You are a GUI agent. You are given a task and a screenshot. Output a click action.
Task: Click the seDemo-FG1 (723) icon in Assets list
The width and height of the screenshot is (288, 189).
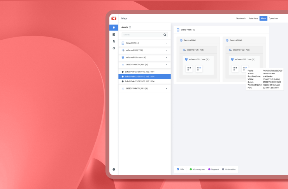tap(123, 50)
